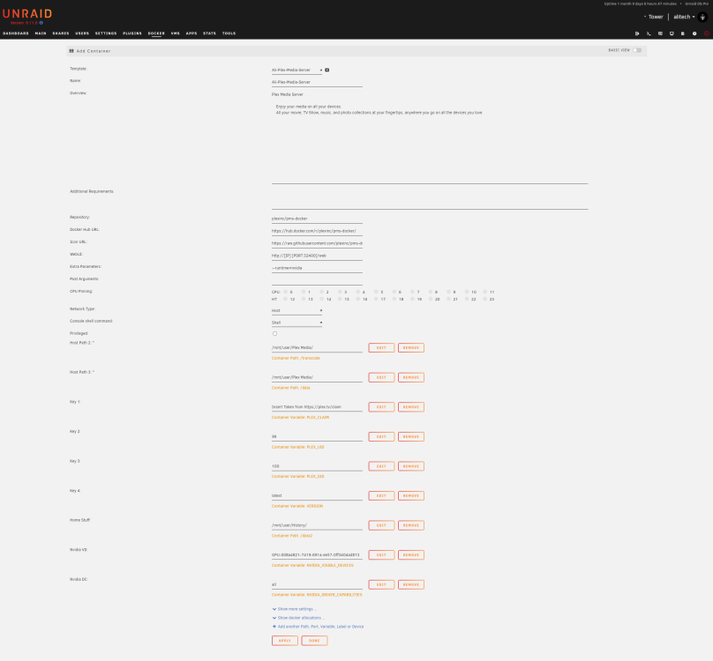Open the Stats menu
The height and width of the screenshot is (661, 713).
pyautogui.click(x=210, y=33)
